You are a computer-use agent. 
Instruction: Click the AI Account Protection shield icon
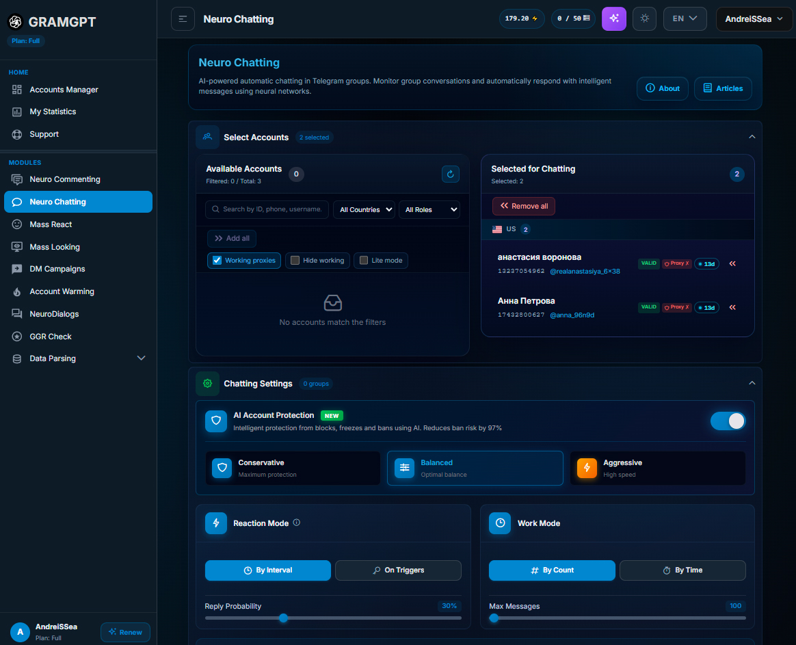[x=215, y=421]
